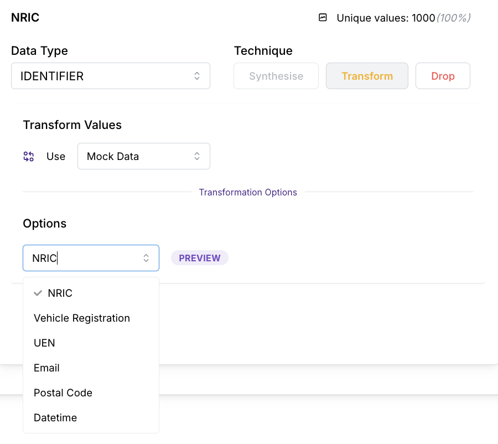Open the Mock Data dropdown
498x444 pixels.
pos(143,156)
